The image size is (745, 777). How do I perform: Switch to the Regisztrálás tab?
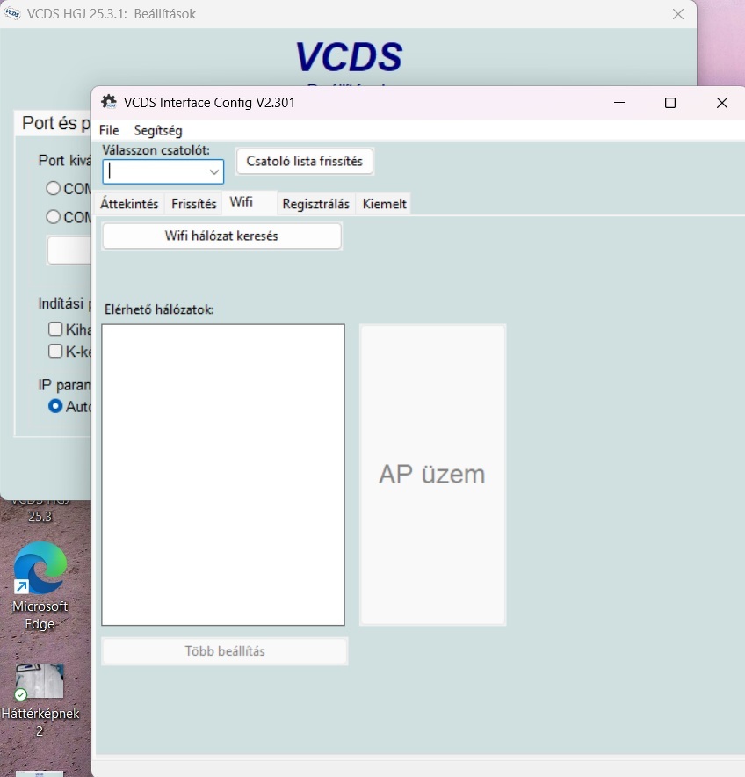pos(315,204)
